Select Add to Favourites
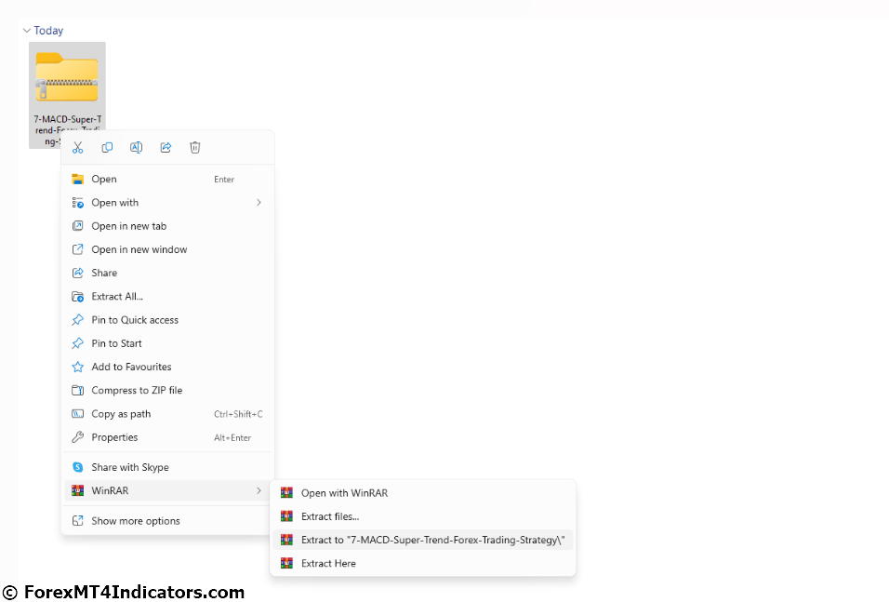 (x=129, y=367)
